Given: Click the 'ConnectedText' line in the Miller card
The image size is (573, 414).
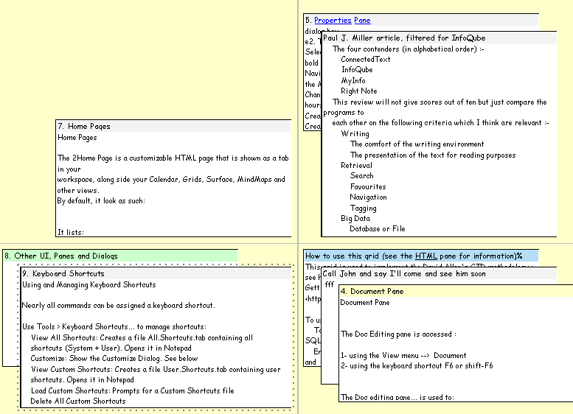Looking at the screenshot, I should (366, 59).
